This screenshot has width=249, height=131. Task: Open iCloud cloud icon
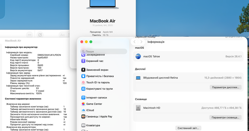point(83,110)
